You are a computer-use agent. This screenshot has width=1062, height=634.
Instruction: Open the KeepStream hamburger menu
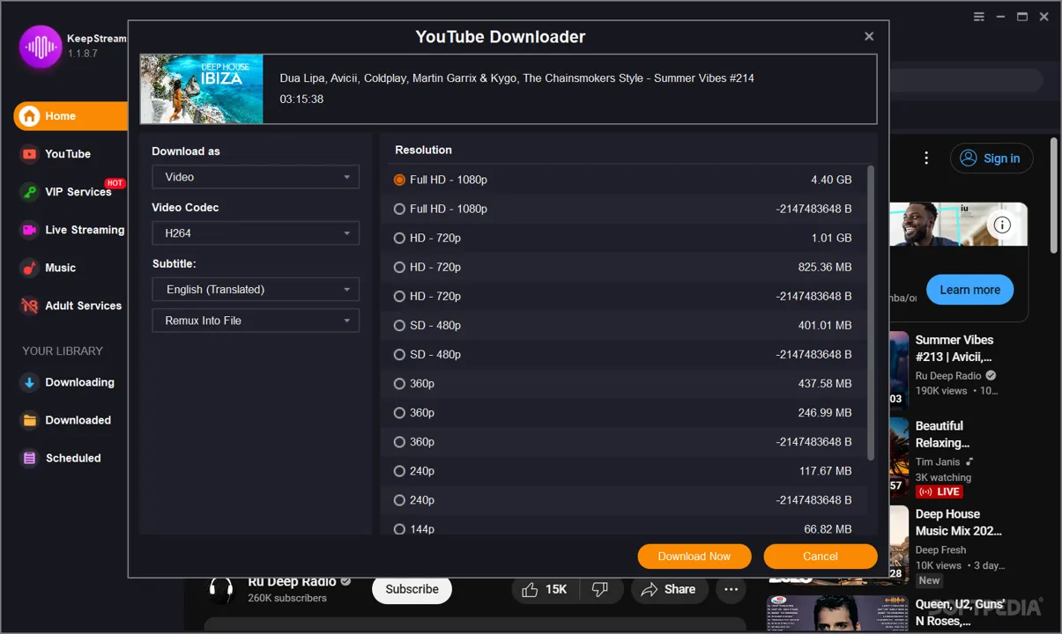[x=979, y=17]
